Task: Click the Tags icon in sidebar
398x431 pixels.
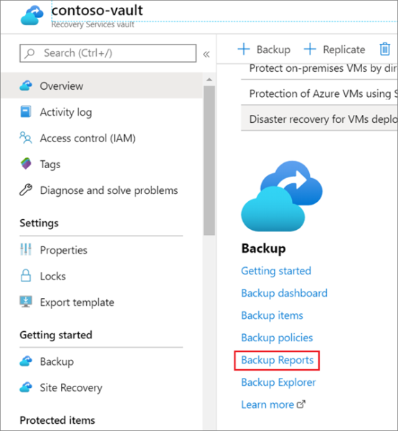Action: (26, 164)
